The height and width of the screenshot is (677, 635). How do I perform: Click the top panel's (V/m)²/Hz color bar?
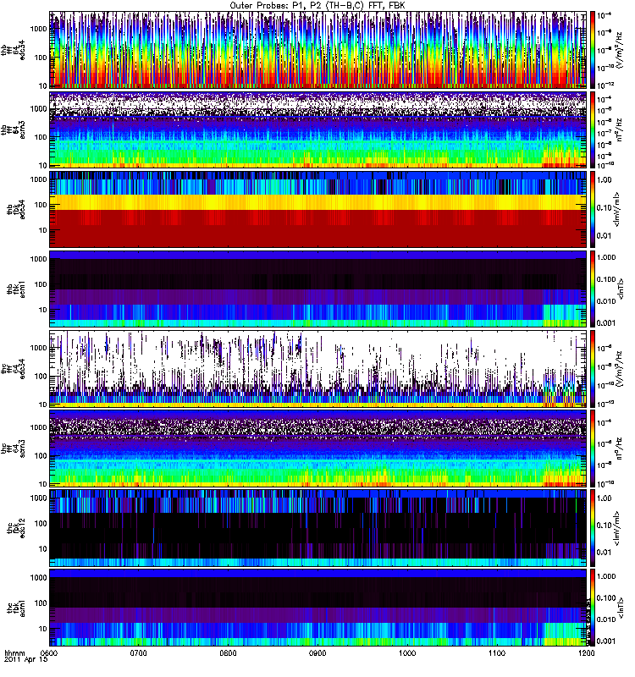tap(593, 50)
